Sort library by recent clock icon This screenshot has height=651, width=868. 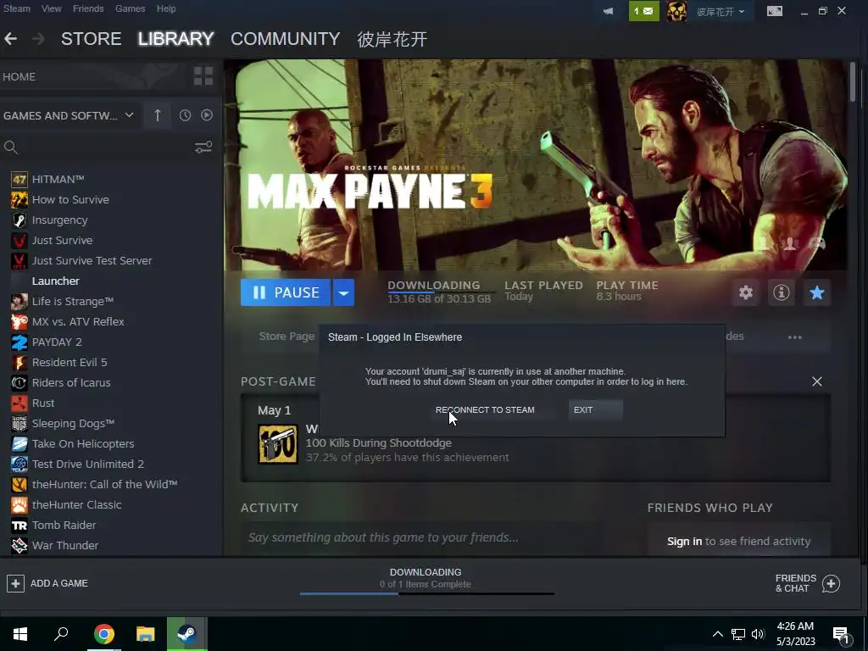click(185, 115)
